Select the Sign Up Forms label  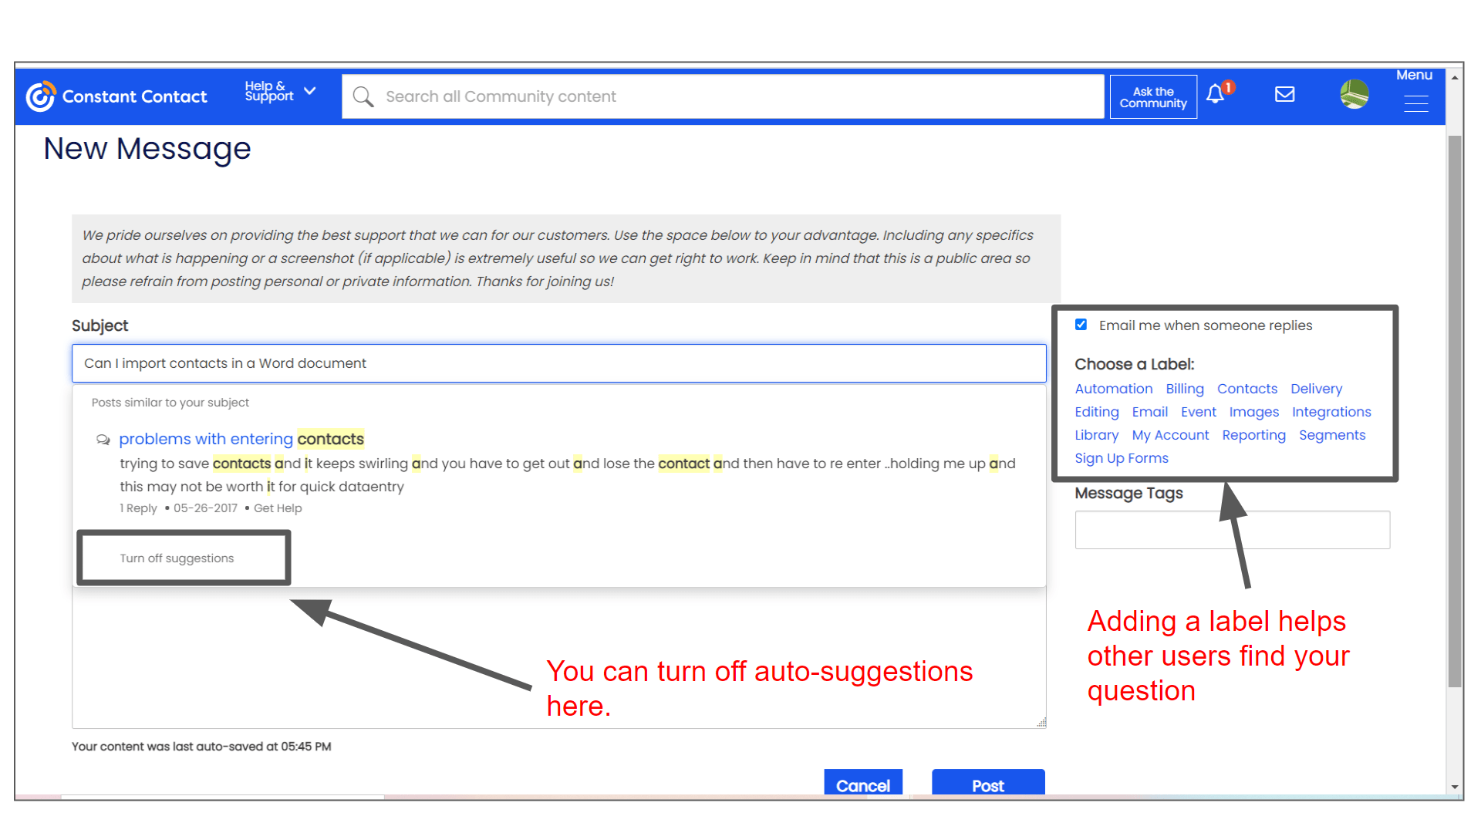(1121, 458)
